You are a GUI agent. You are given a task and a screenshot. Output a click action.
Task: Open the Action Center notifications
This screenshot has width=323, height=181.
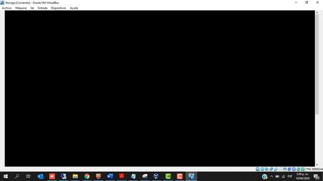pos(316,176)
